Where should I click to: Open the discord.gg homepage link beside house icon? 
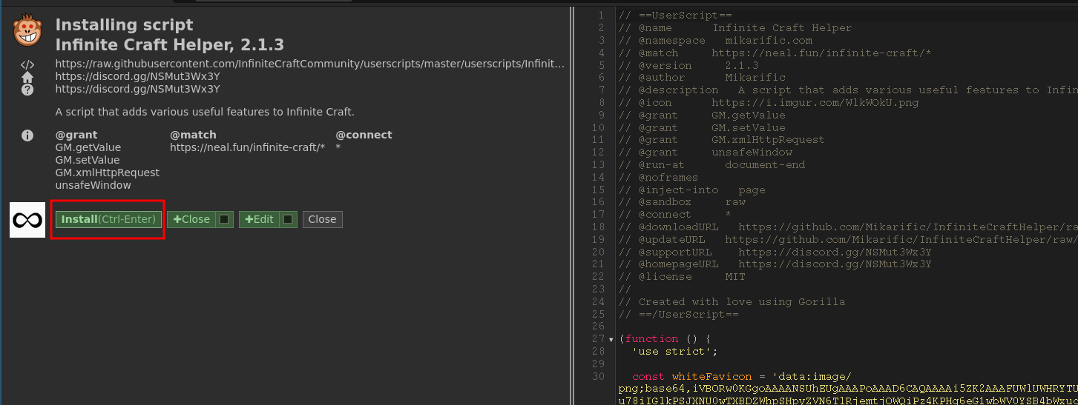click(138, 77)
